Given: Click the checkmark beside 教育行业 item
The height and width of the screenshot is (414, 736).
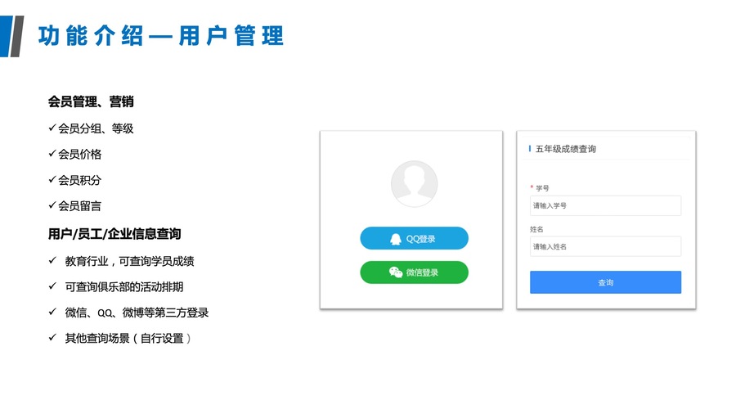Looking at the screenshot, I should pos(52,260).
